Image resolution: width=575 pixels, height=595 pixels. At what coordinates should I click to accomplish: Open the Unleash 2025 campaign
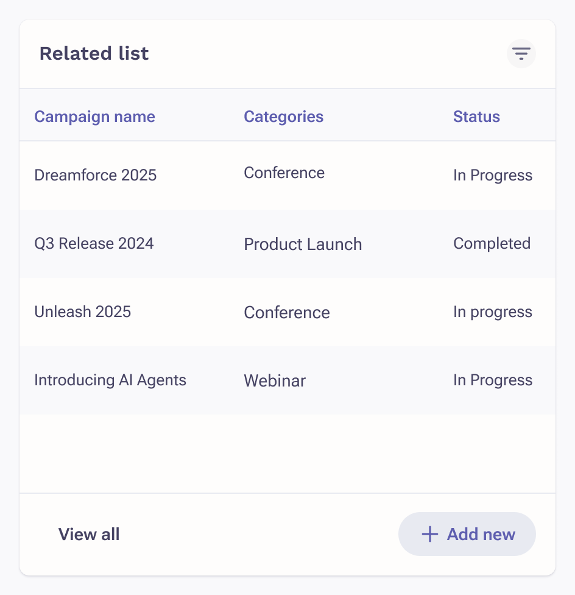(x=83, y=312)
